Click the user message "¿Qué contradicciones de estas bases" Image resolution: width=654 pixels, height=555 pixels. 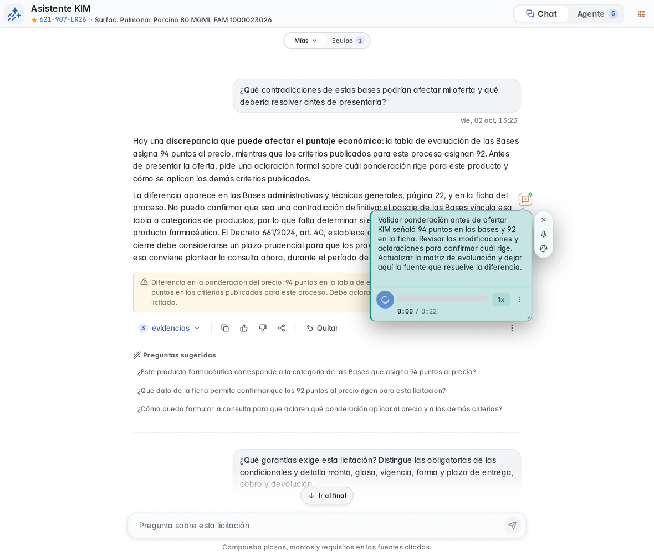coord(377,96)
